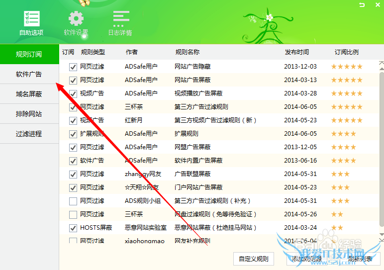Click the back arrow icon at top right
Viewport: 384px width, 270px height.
point(362,4)
